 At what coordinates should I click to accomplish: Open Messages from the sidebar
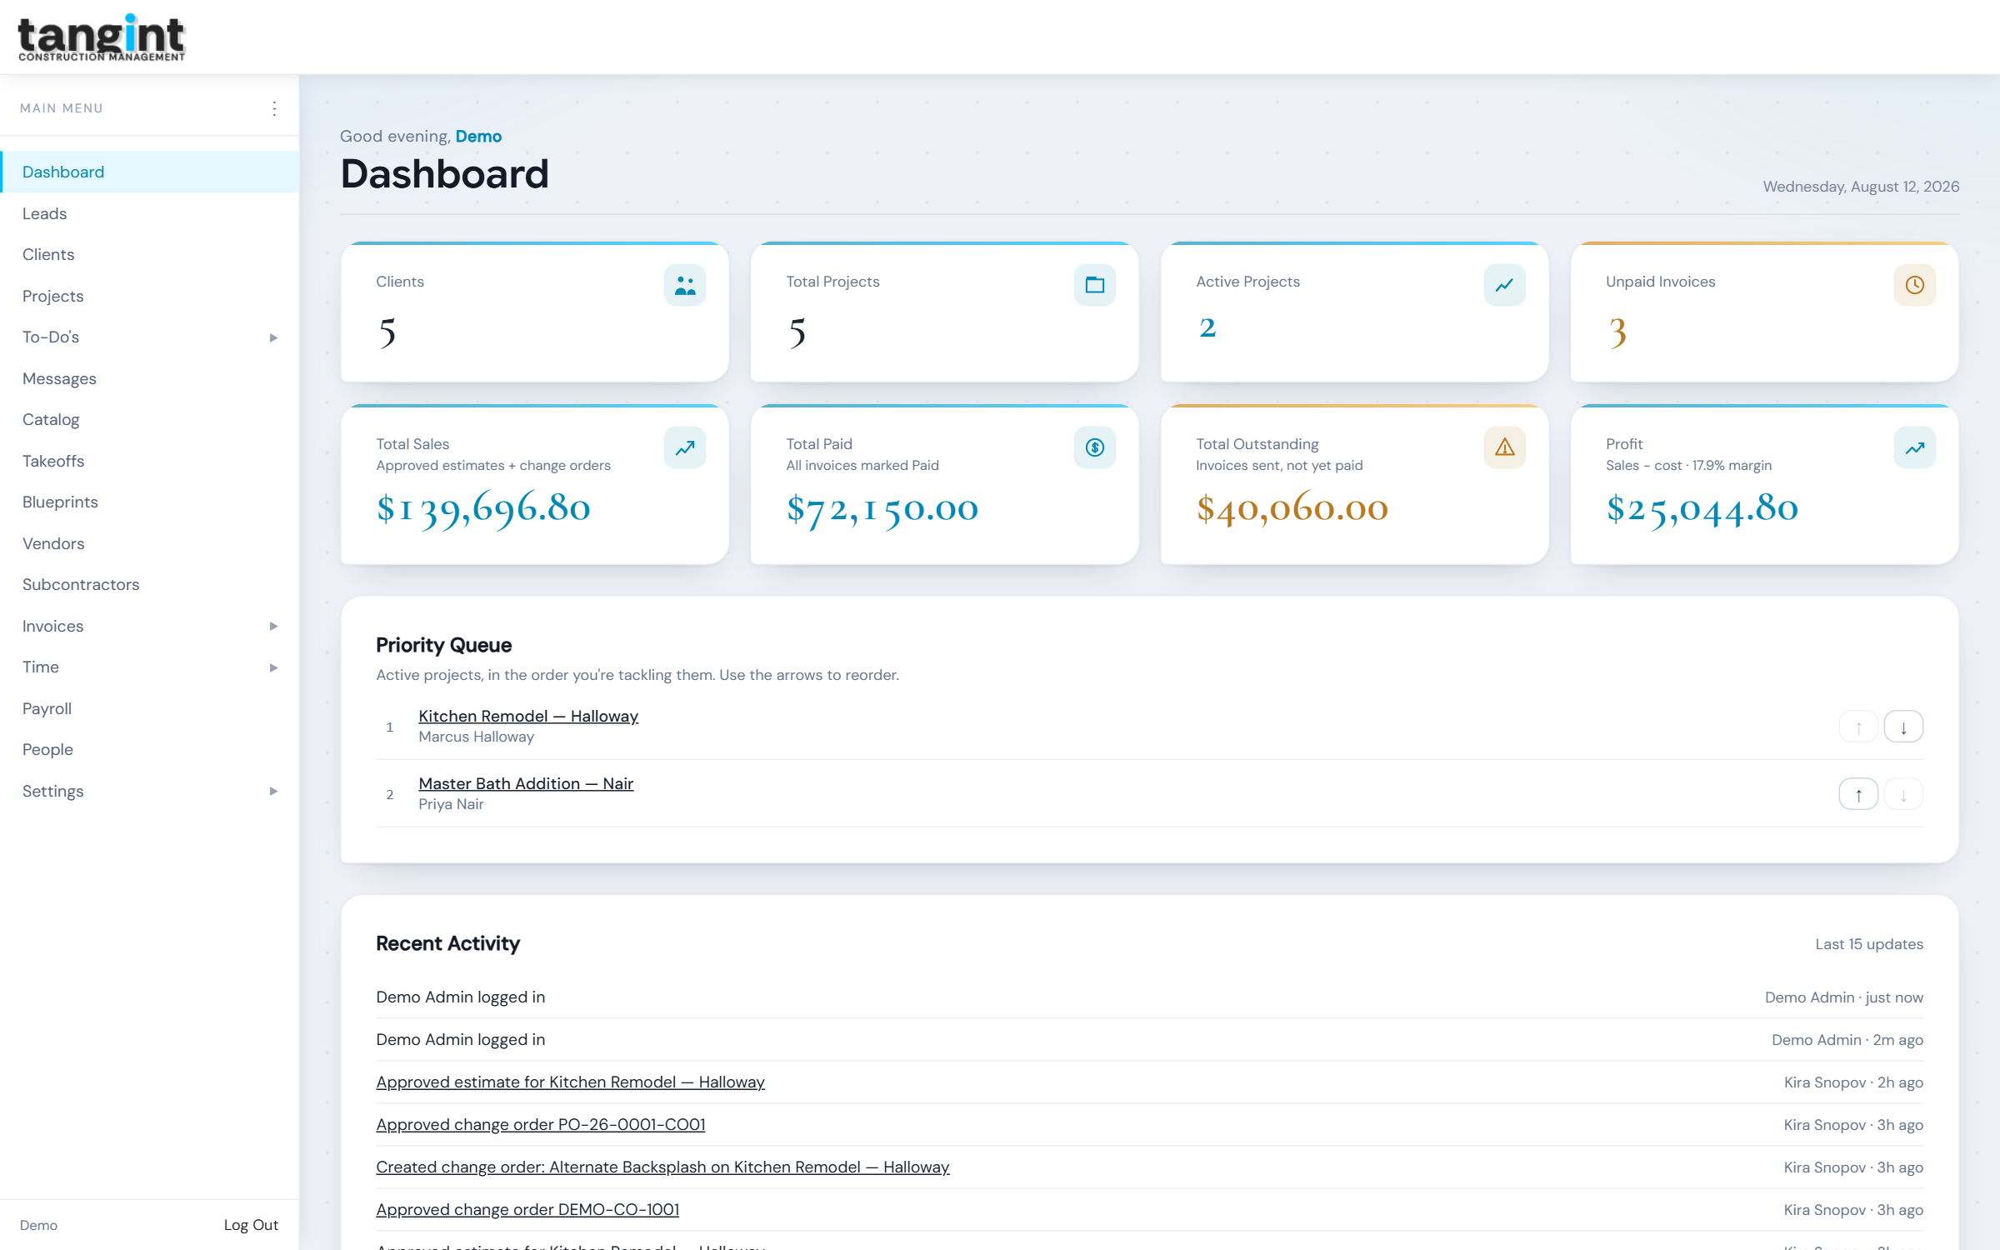pyautogui.click(x=150, y=378)
